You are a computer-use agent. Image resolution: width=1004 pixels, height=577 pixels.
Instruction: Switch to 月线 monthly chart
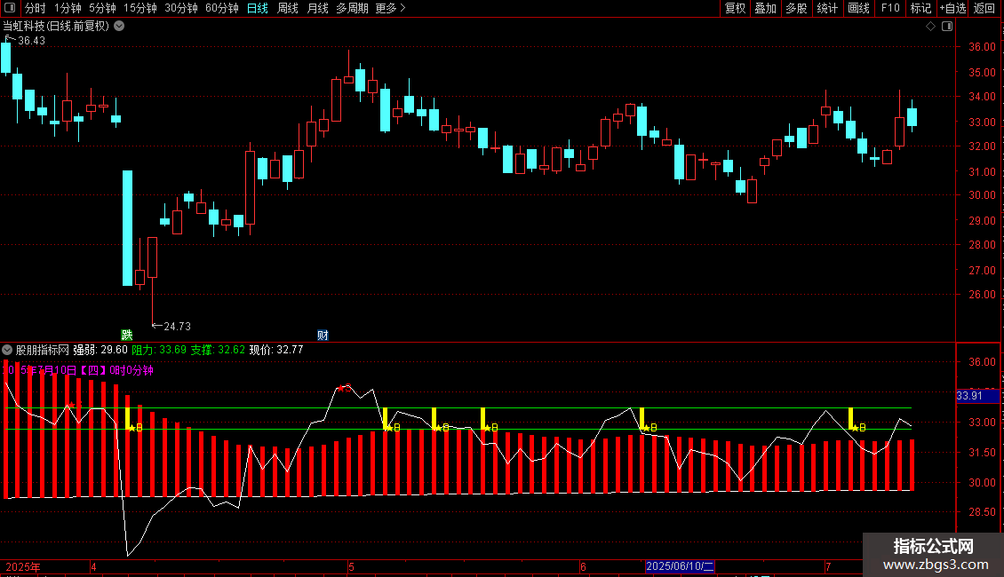[x=317, y=8]
